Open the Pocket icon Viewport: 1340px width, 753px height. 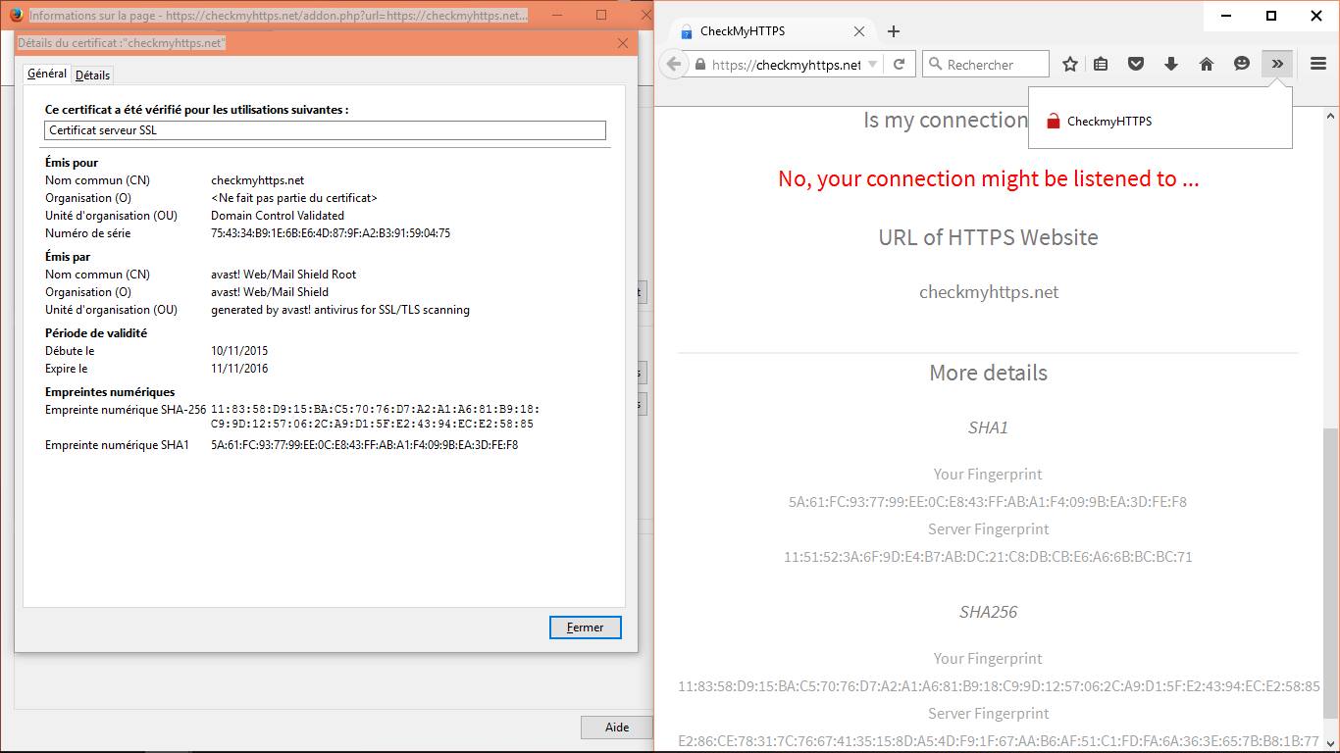click(x=1136, y=64)
